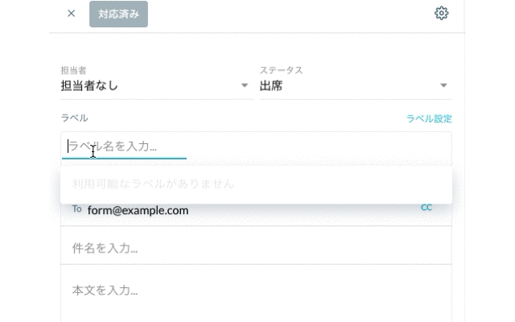This screenshot has width=515, height=322.
Task: Open the ラベル設定 link
Action: click(x=429, y=118)
